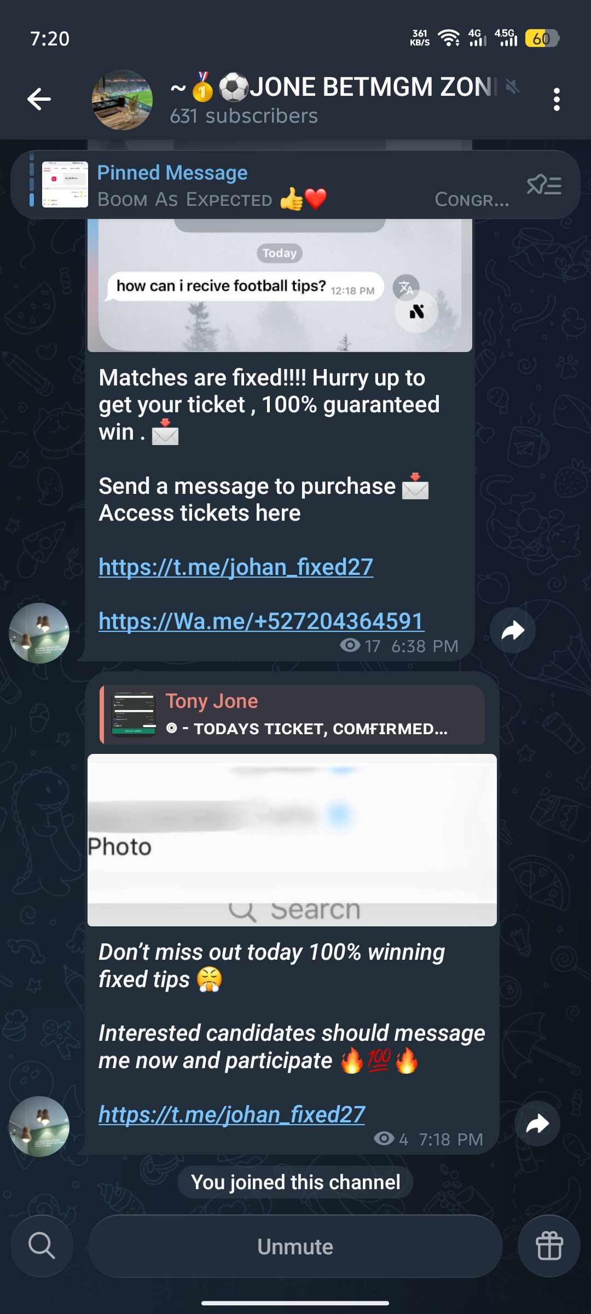Tap the sender avatar beside 6:38 message
Screen dimensions: 591x1314
tap(39, 633)
